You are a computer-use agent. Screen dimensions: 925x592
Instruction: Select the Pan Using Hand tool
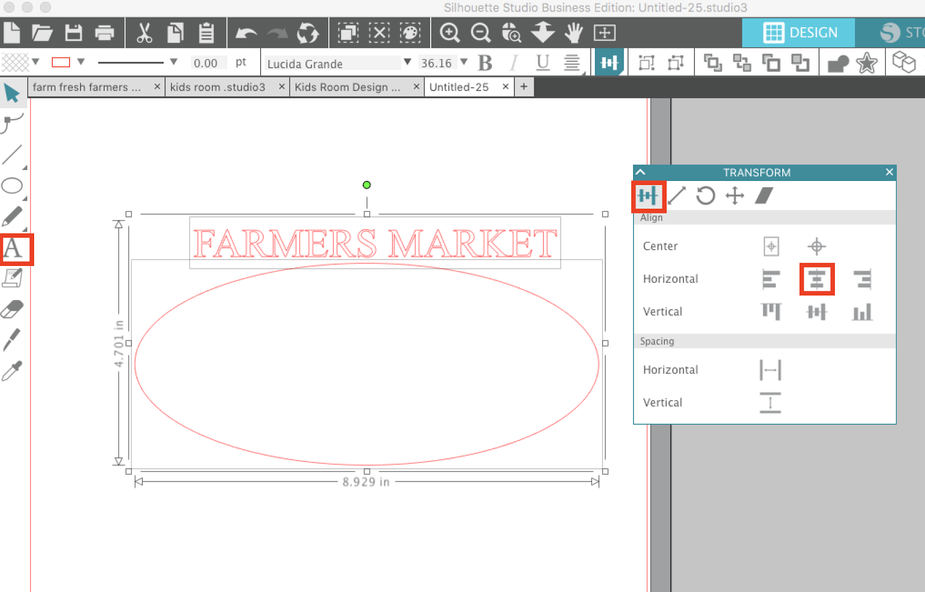[x=573, y=33]
